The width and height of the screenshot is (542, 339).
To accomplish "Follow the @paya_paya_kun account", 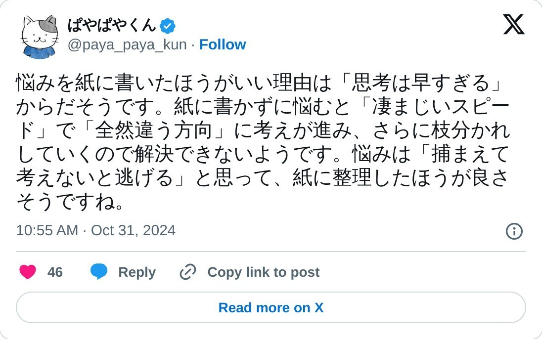I will [x=223, y=44].
